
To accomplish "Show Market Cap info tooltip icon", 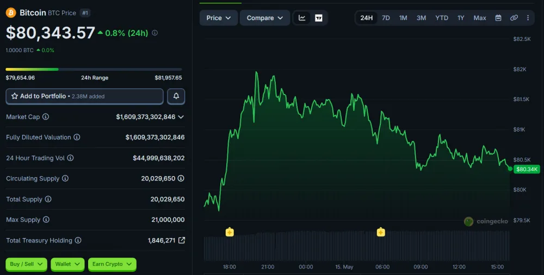I will (46, 117).
